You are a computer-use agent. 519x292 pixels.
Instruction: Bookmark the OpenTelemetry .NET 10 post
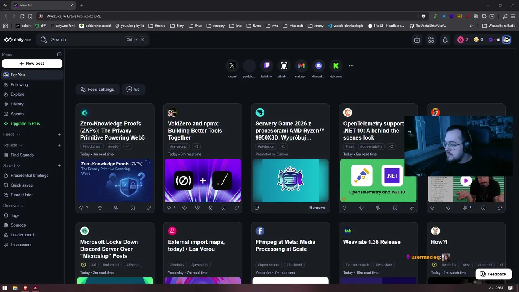pos(395,208)
